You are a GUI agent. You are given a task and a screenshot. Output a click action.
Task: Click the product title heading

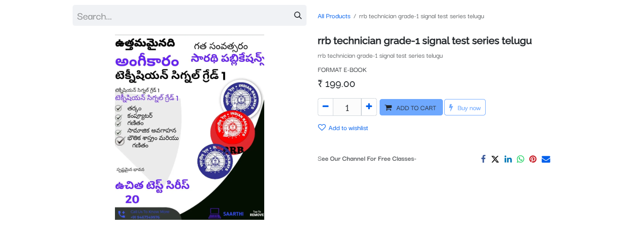[x=425, y=40]
